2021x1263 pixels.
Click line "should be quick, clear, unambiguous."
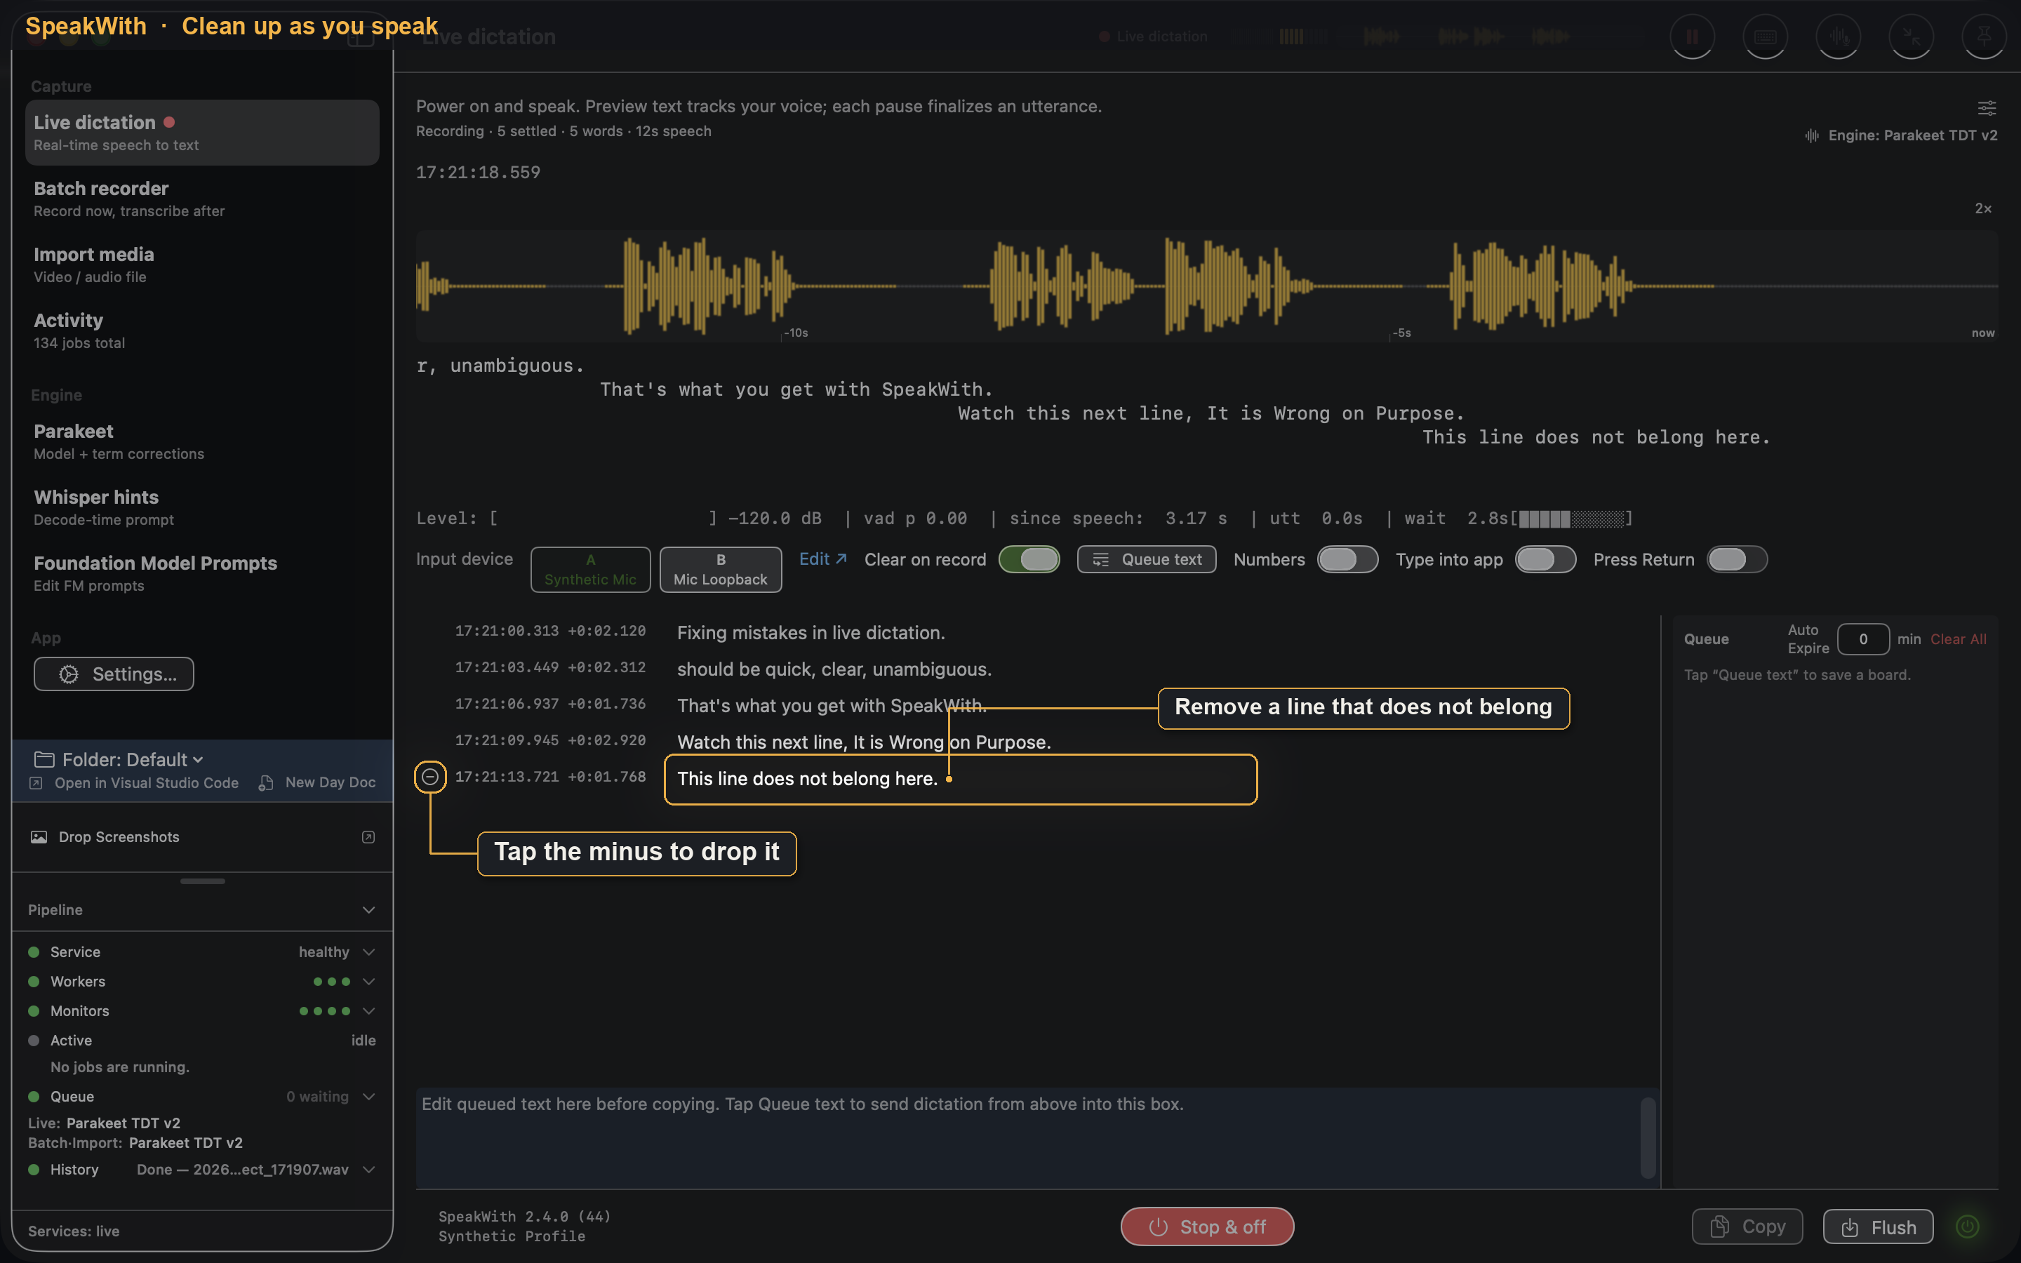click(x=834, y=669)
